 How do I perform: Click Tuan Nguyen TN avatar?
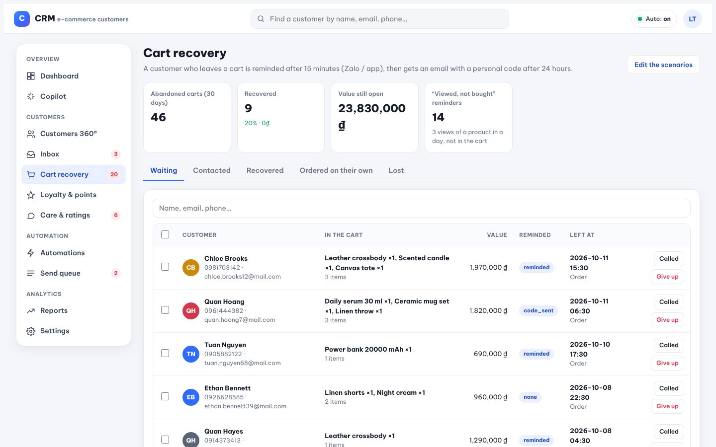click(191, 354)
